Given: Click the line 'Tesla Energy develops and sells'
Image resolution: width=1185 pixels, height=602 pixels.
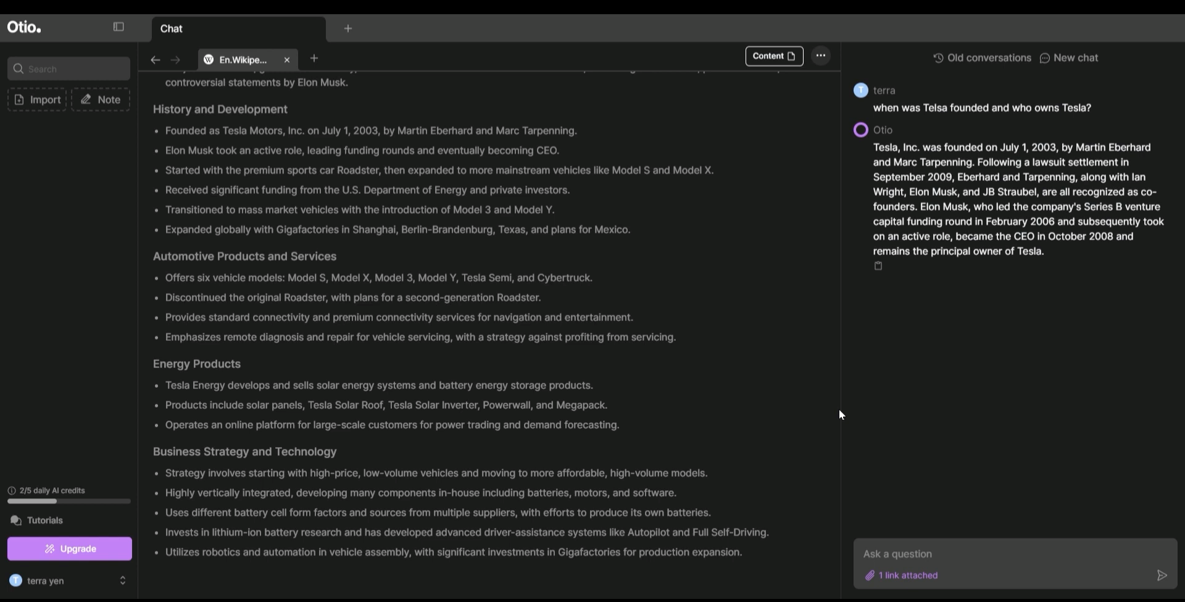Looking at the screenshot, I should 379,385.
